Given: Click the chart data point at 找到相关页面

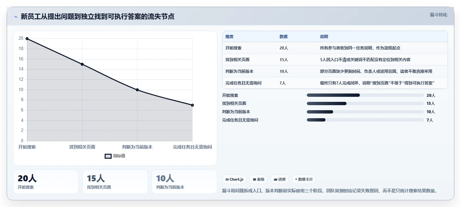Looking at the screenshot, I should coord(82,64).
